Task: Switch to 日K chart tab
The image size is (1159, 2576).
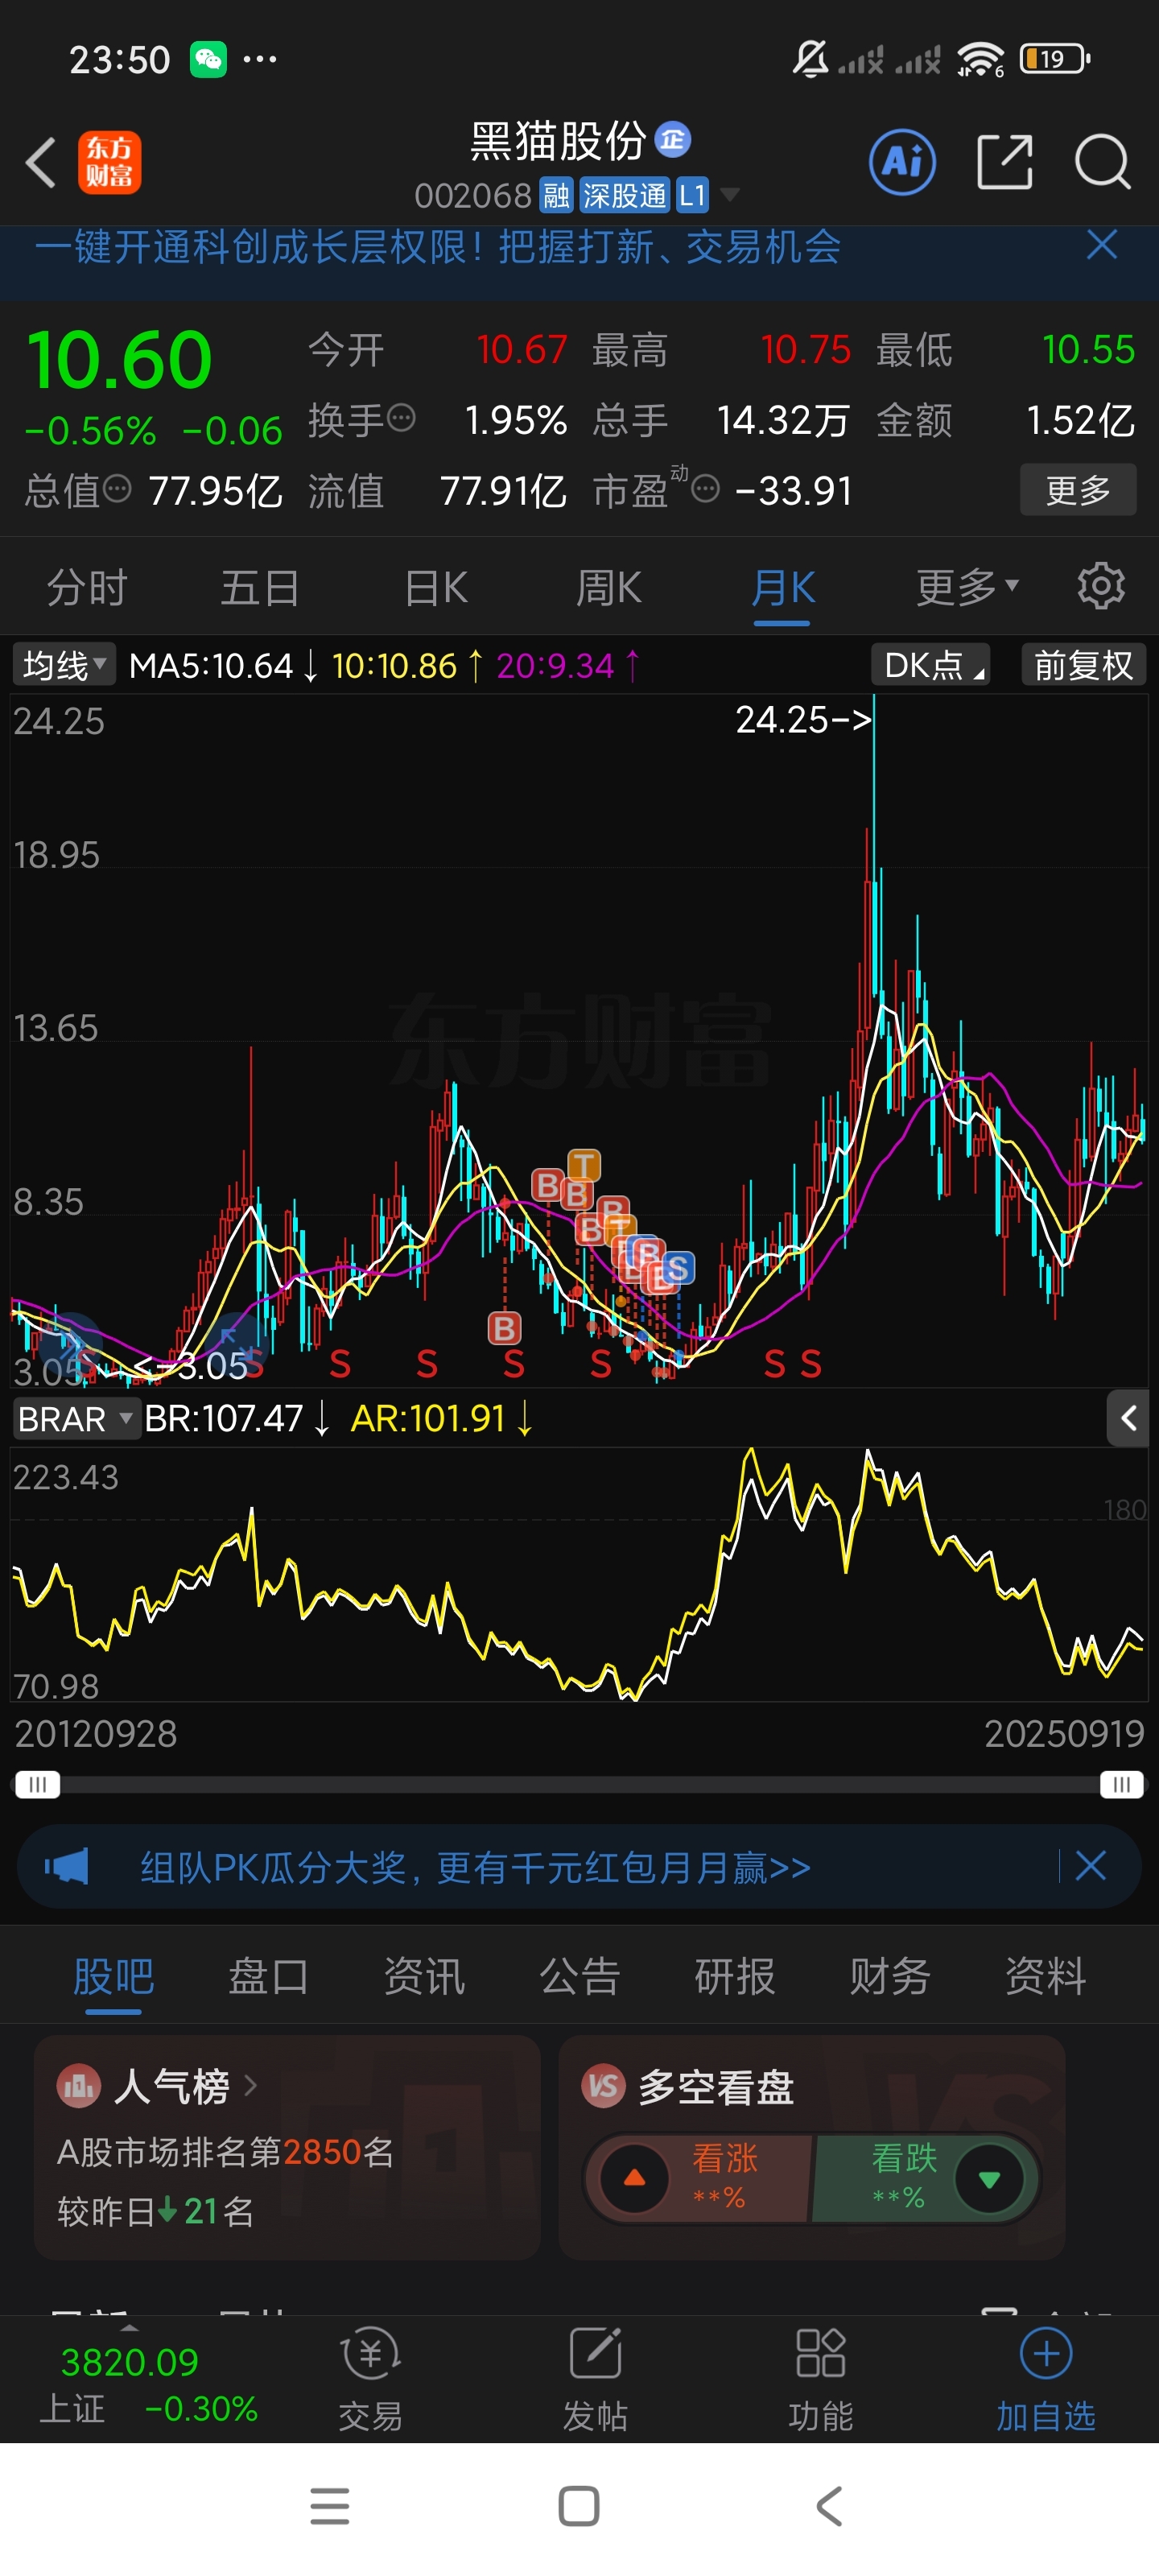Action: tap(436, 587)
